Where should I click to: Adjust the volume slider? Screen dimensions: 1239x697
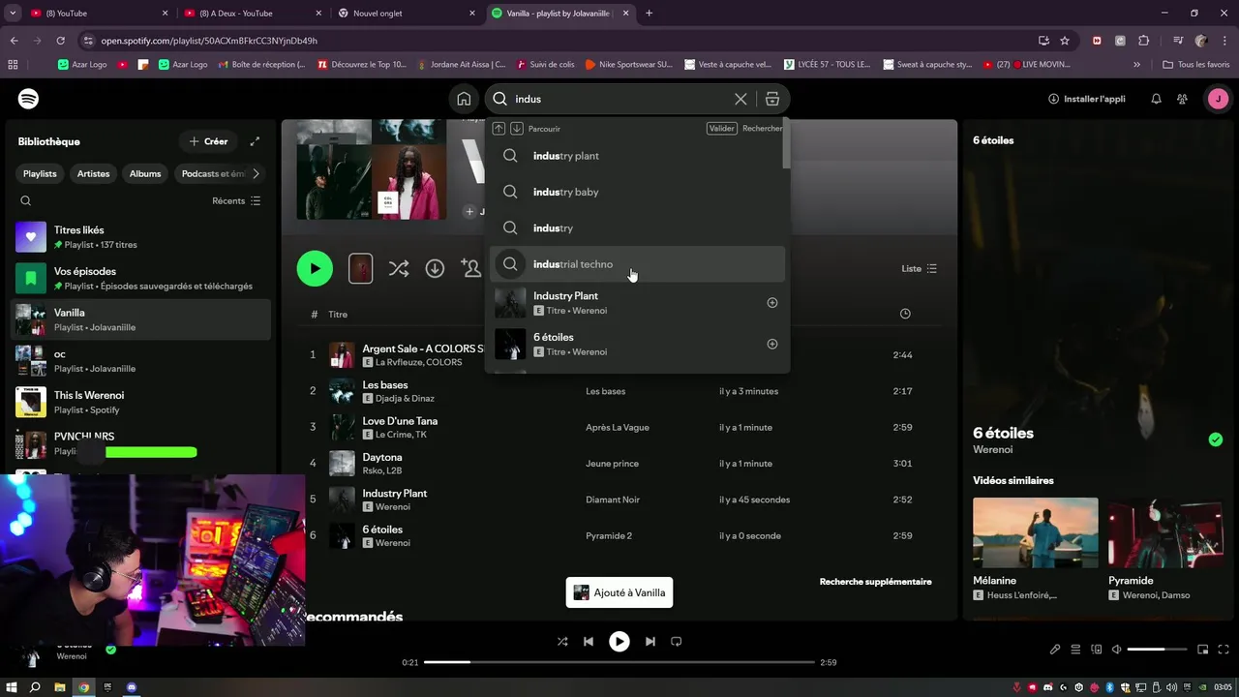click(x=1157, y=650)
